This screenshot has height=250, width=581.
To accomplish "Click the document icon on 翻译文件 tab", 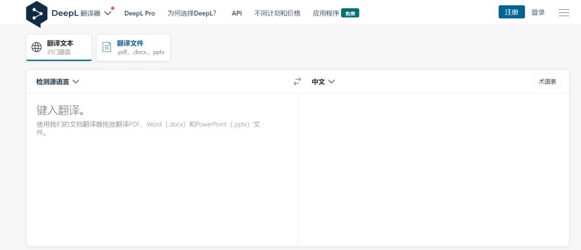I will [107, 47].
